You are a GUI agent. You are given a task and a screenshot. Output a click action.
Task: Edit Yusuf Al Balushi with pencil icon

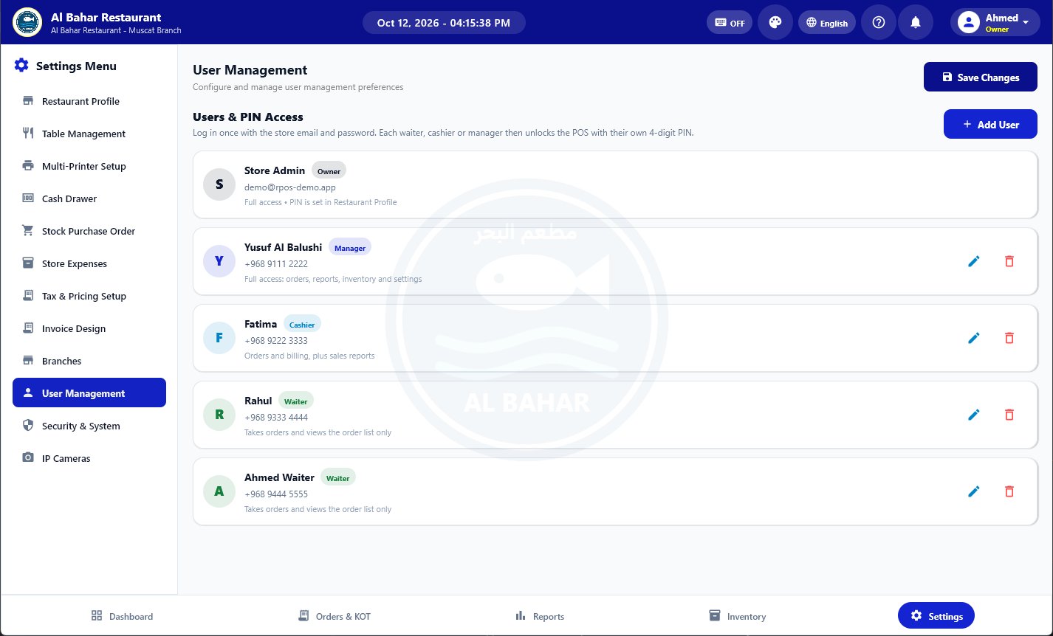974,261
